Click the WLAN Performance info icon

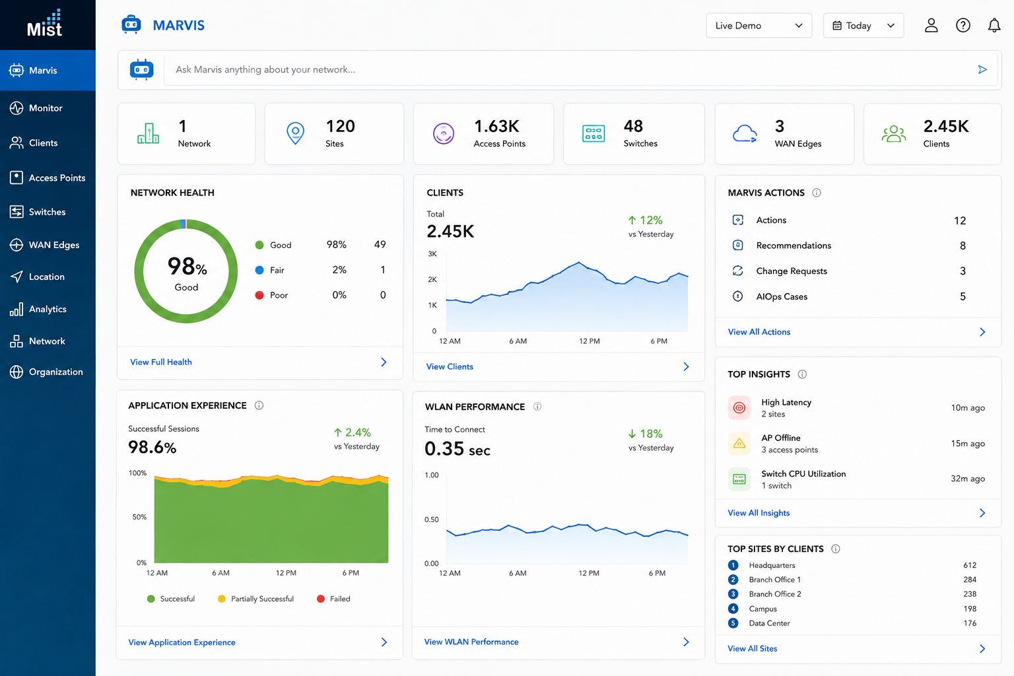pyautogui.click(x=537, y=407)
